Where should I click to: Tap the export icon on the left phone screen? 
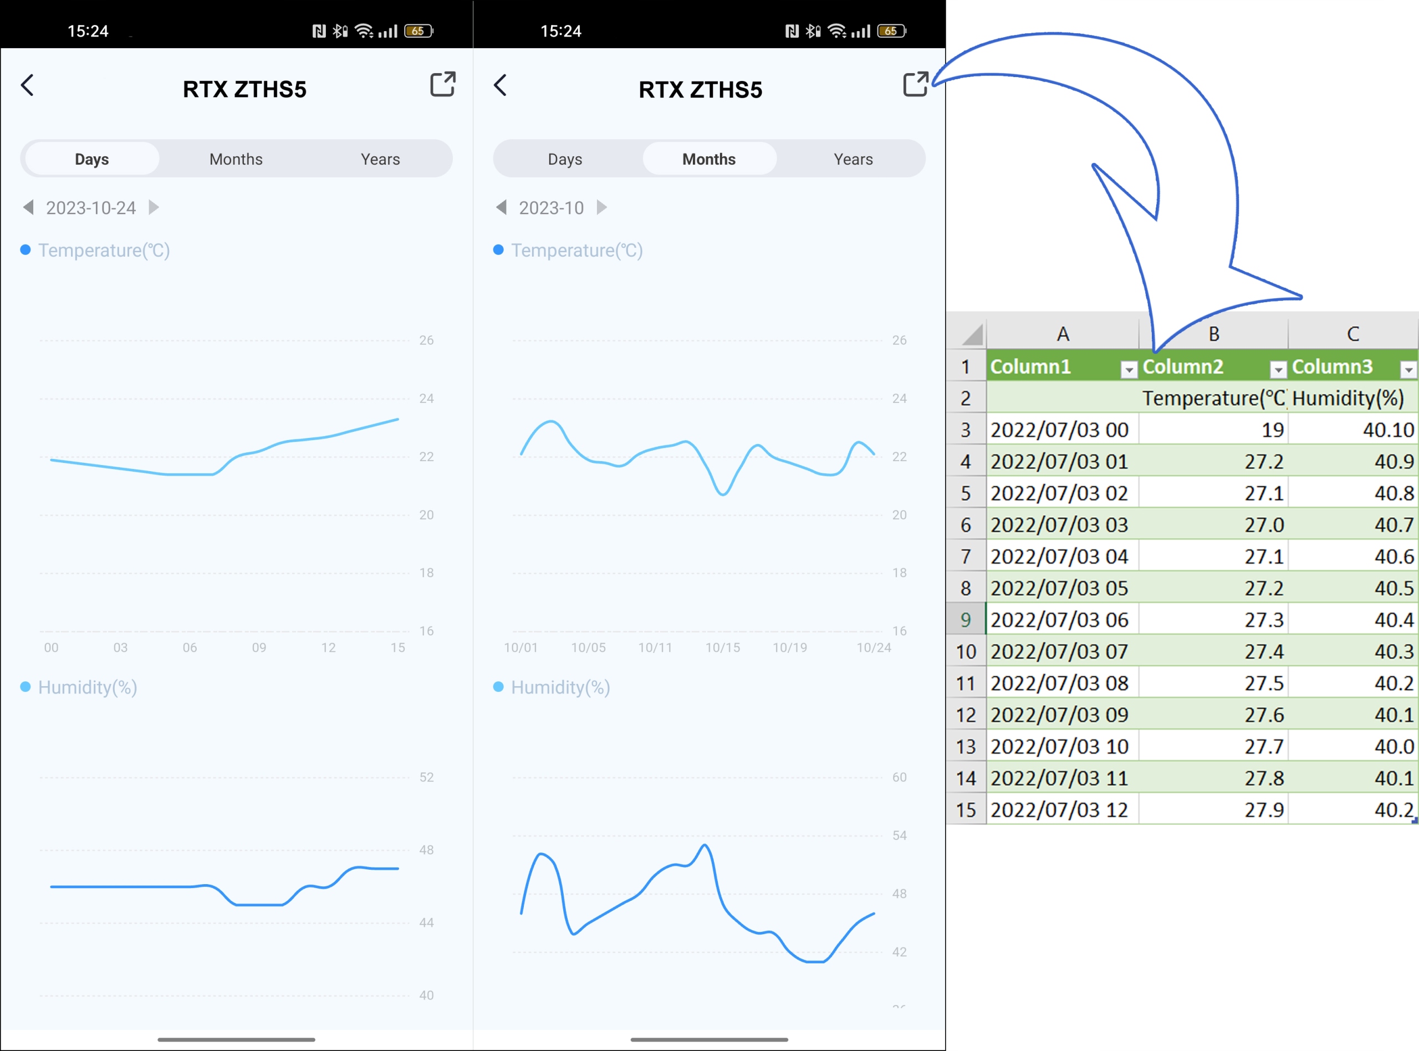coord(443,85)
